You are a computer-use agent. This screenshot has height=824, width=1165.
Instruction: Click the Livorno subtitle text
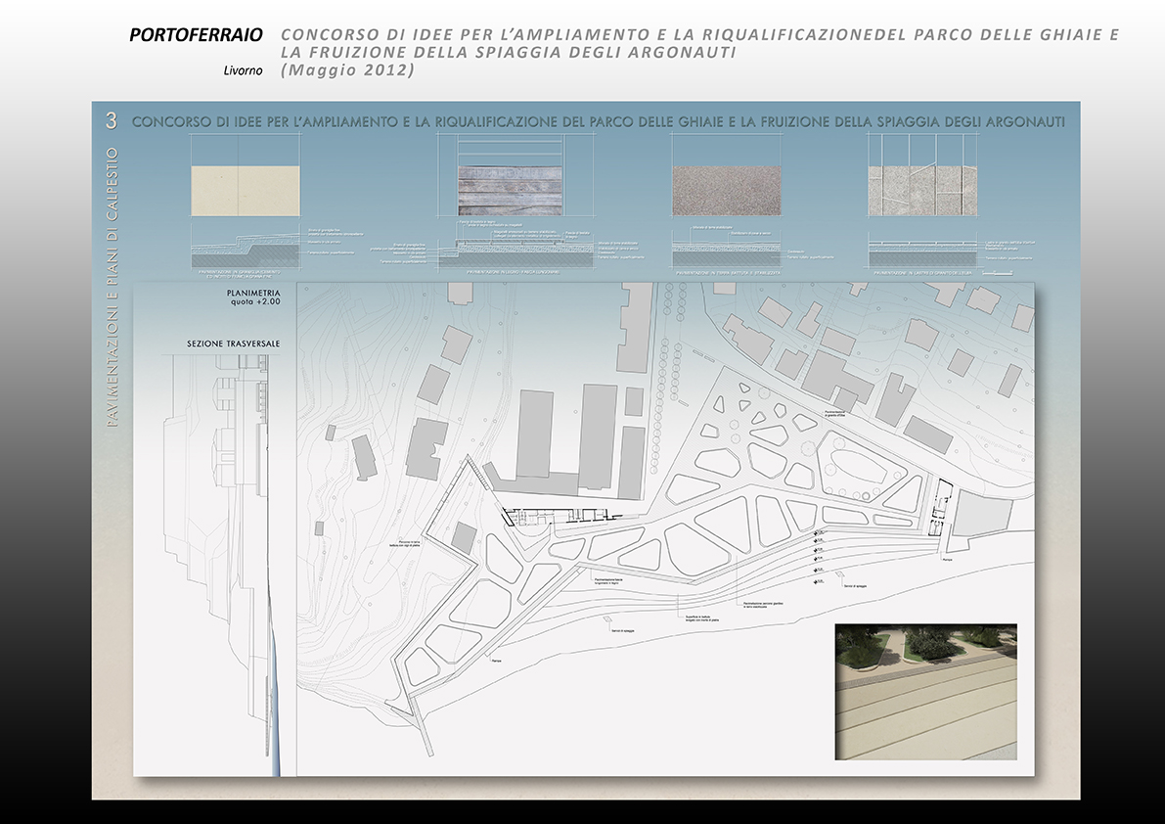tap(243, 71)
